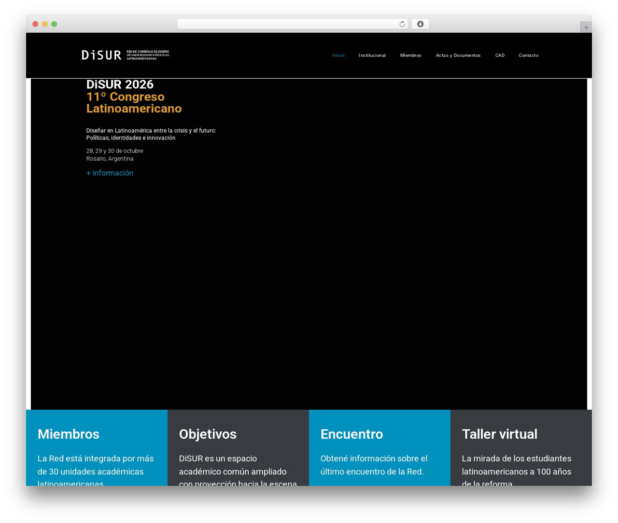The height and width of the screenshot is (523, 618).
Task: Open the Encuentro card heading
Action: [x=351, y=434]
